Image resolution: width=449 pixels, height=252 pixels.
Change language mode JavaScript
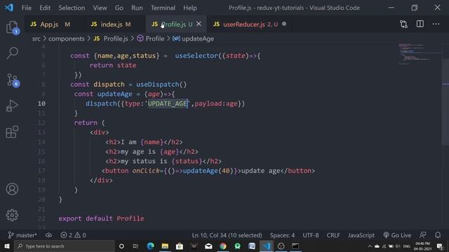pos(361,235)
